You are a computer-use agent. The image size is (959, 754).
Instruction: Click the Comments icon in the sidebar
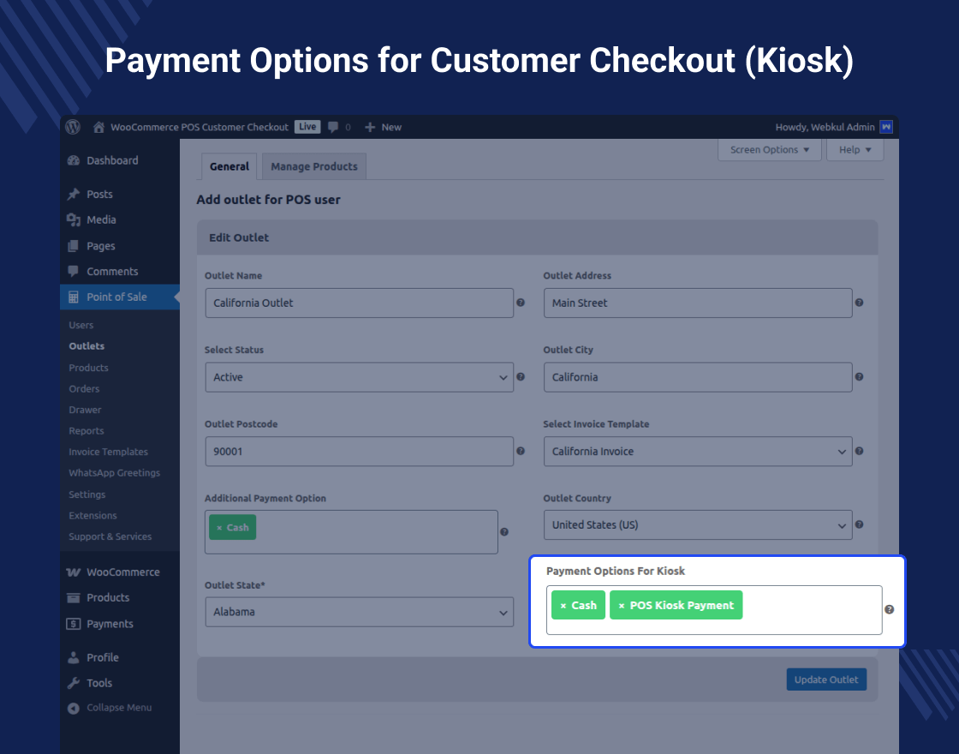pyautogui.click(x=74, y=271)
